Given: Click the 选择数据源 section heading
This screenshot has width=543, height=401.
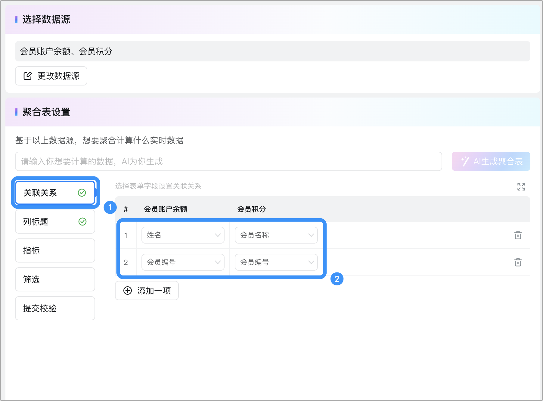Looking at the screenshot, I should (x=46, y=19).
